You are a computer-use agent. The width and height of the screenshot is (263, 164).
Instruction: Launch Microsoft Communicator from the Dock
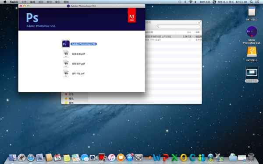click(192, 157)
